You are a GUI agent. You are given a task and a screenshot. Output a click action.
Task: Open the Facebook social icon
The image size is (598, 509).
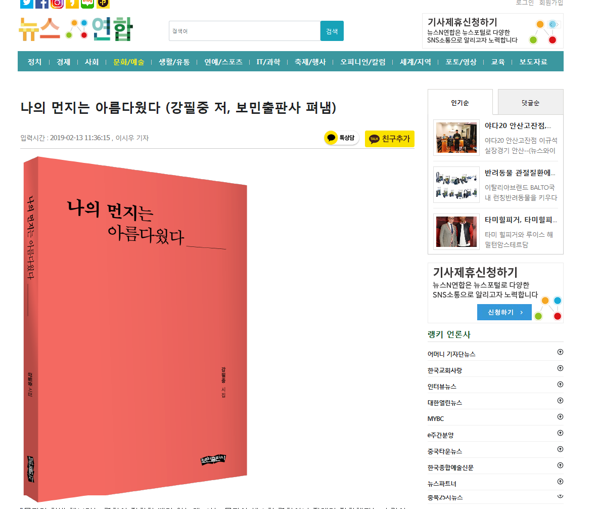[42, 4]
